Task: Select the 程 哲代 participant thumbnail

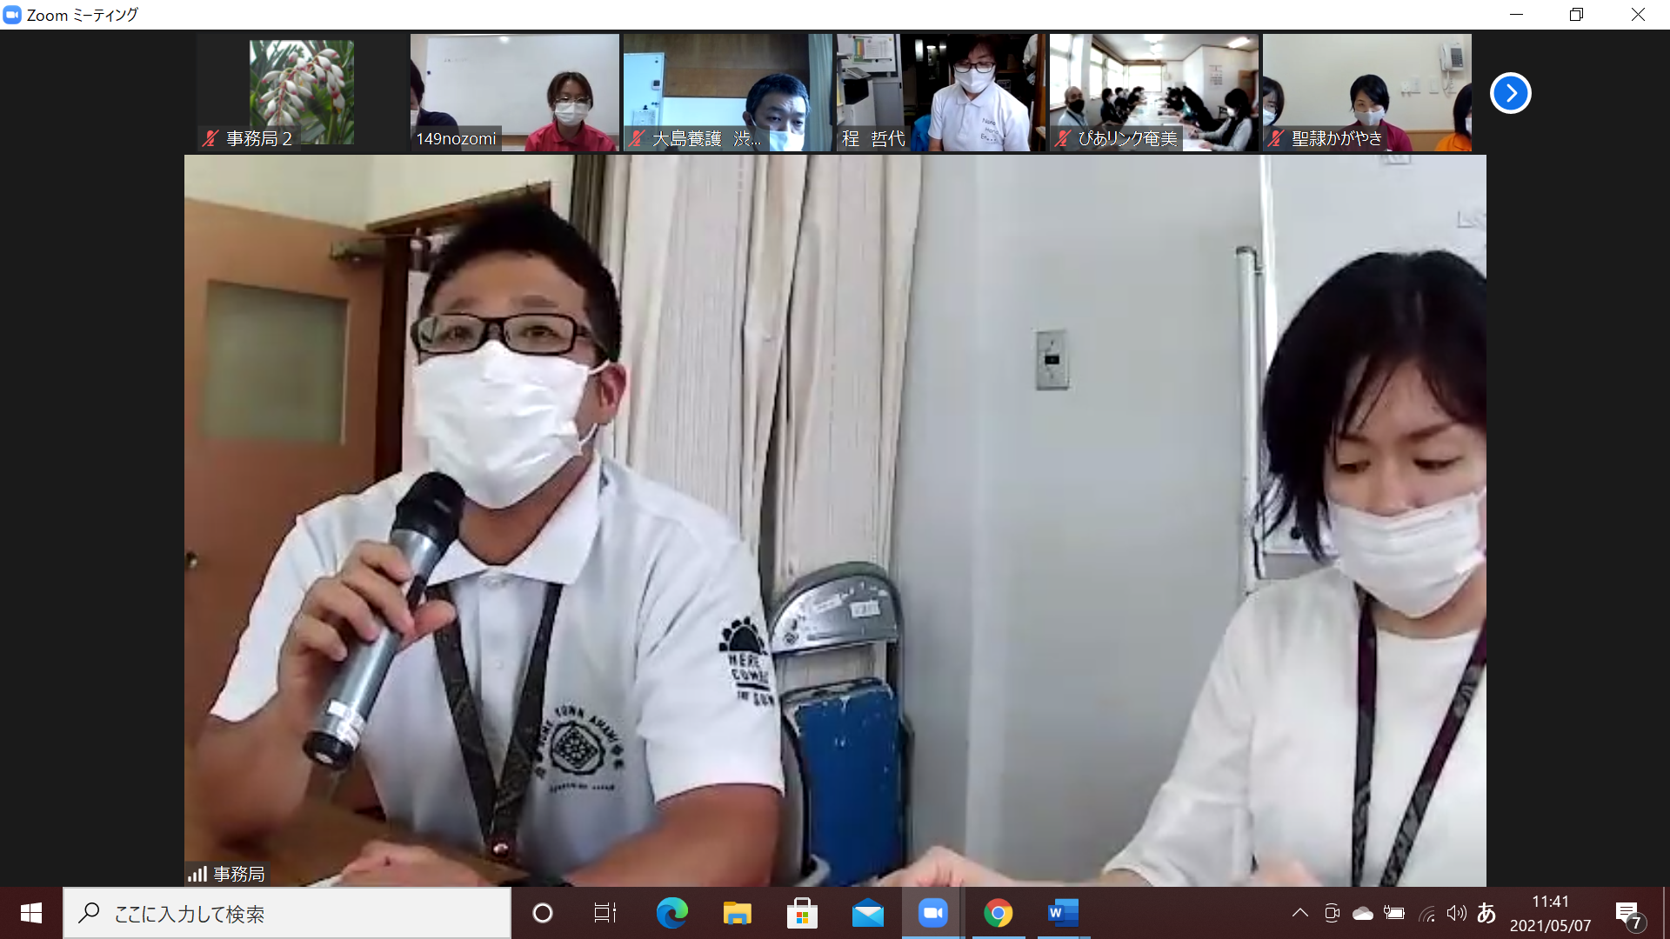Action: tap(941, 92)
